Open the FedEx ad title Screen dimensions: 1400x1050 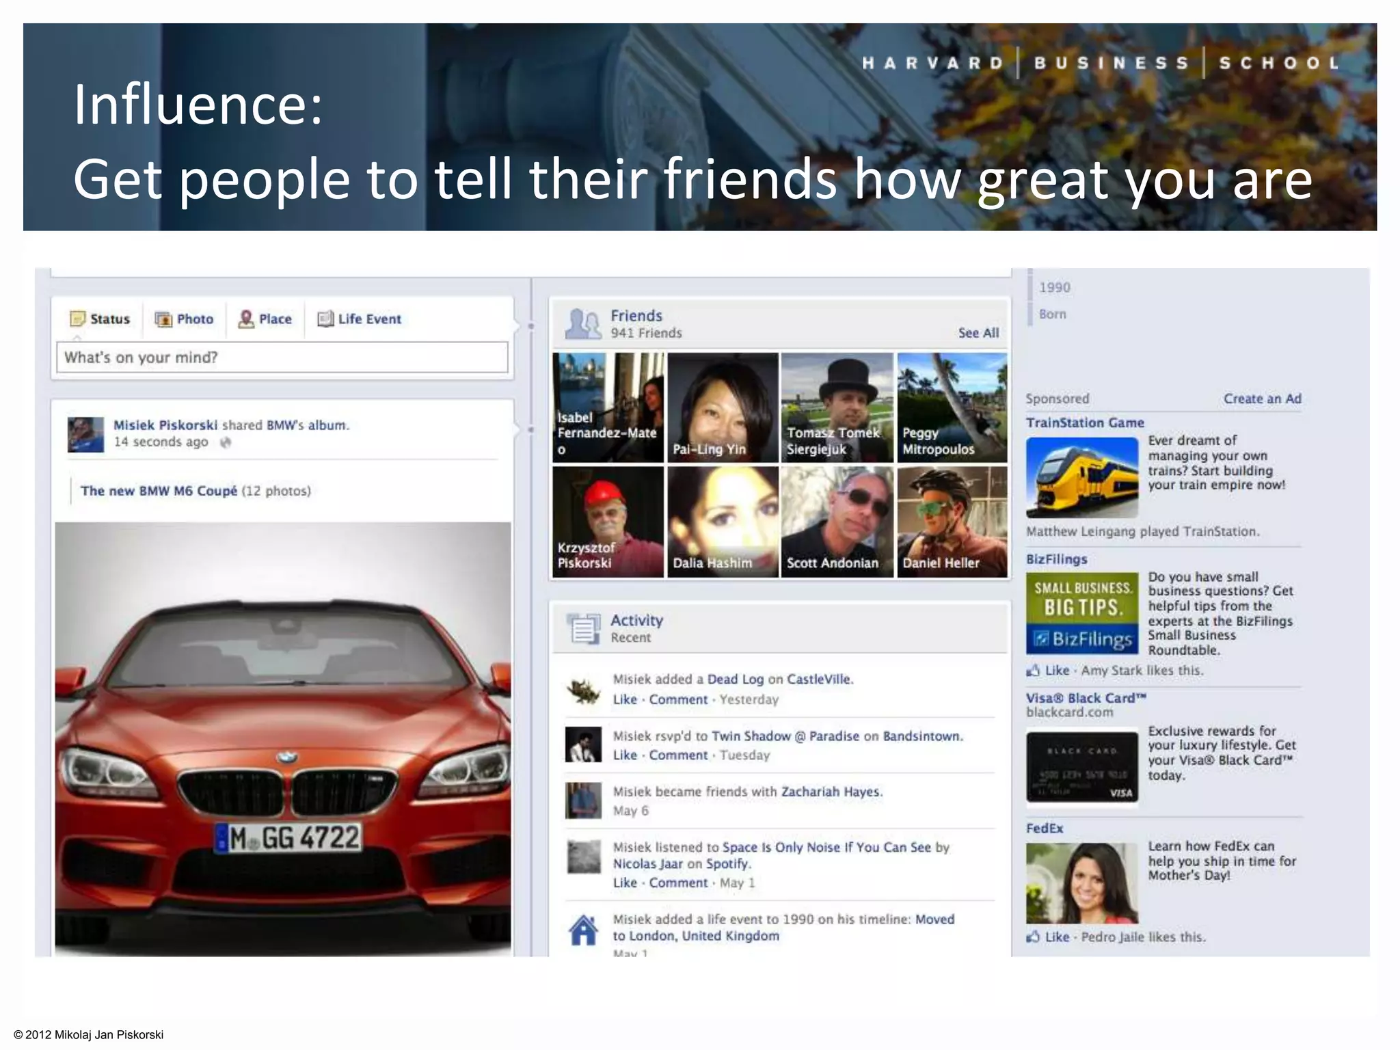pos(1045,829)
